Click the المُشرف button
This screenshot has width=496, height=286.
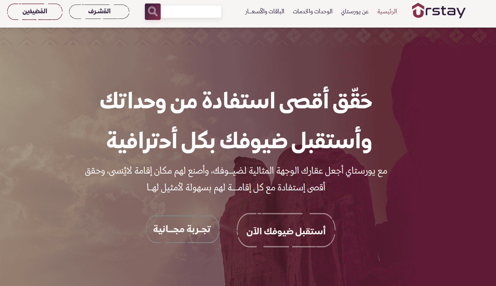[x=99, y=11]
